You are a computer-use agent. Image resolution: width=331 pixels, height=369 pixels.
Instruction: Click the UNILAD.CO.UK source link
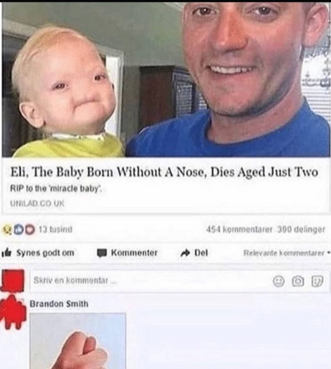pos(37,203)
